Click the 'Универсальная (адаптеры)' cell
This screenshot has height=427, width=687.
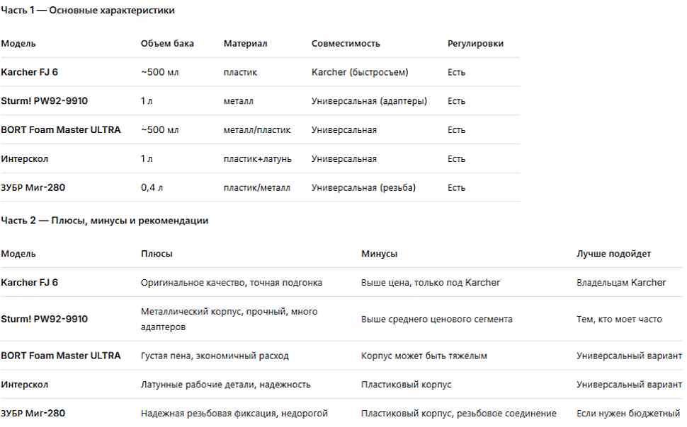(369, 101)
